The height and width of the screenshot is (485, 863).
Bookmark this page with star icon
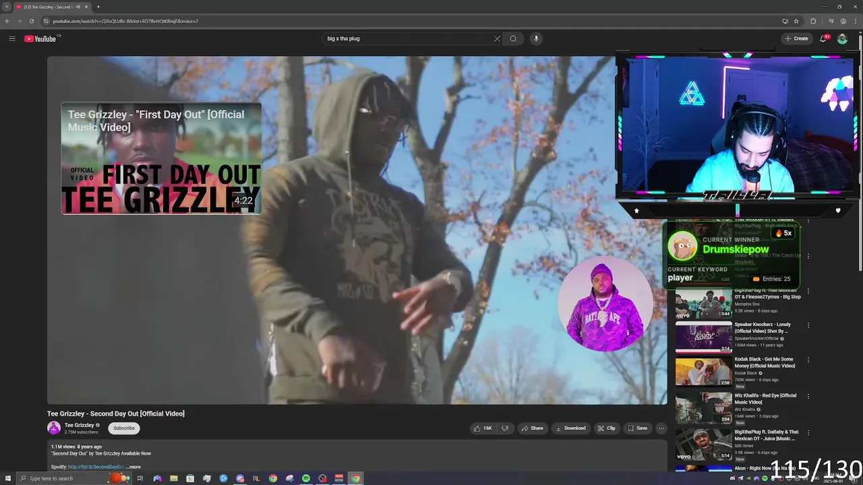click(796, 21)
